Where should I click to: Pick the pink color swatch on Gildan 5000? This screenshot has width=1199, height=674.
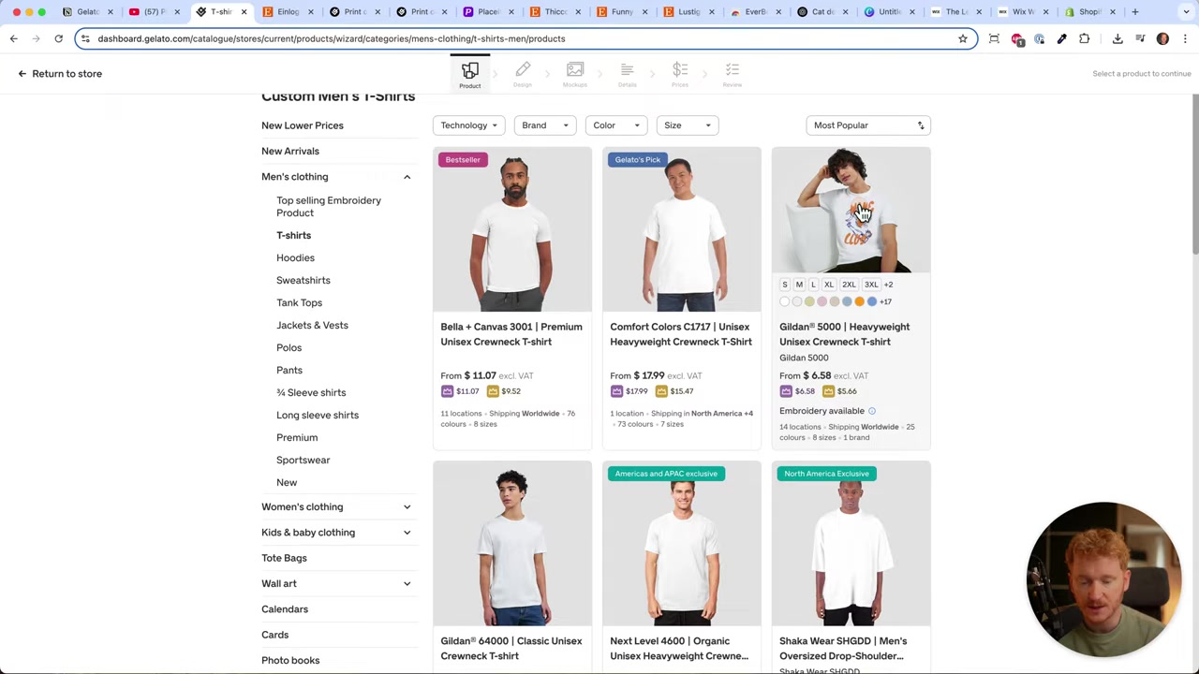coord(822,301)
